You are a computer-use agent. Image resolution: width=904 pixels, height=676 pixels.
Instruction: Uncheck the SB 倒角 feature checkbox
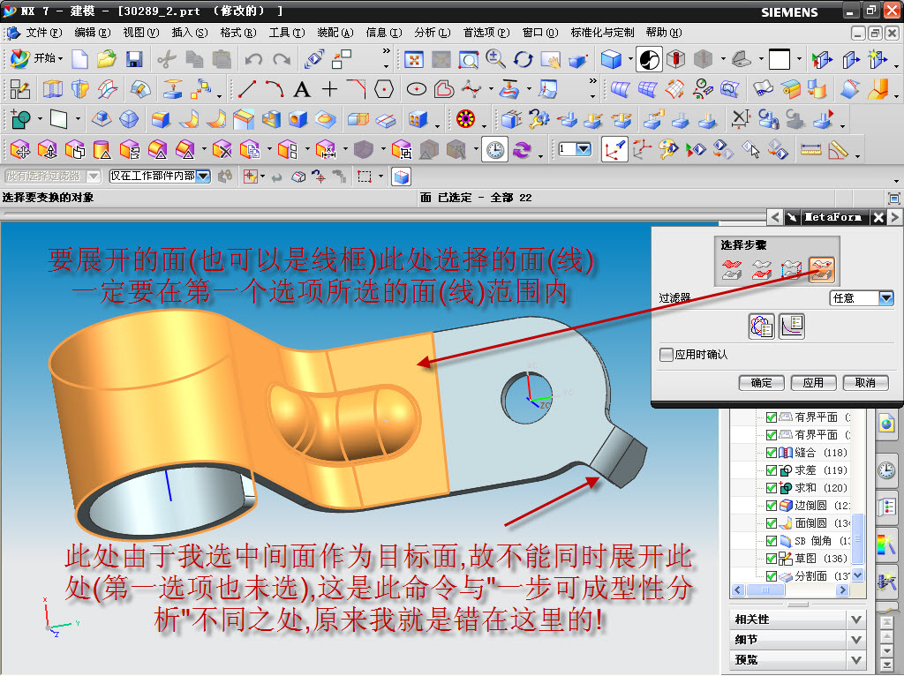coord(772,541)
